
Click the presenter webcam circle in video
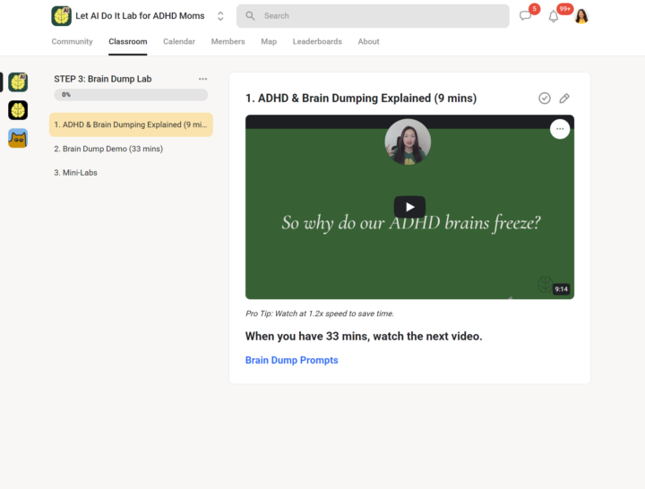point(408,142)
